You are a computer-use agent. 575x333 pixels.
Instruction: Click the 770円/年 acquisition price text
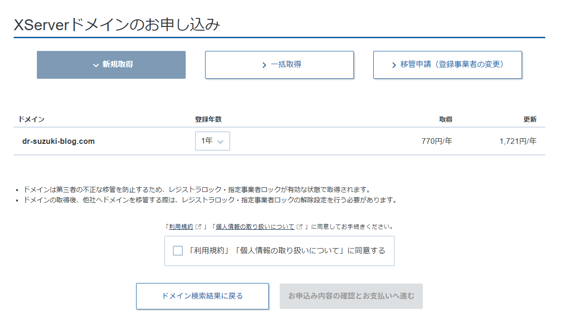[x=436, y=141]
